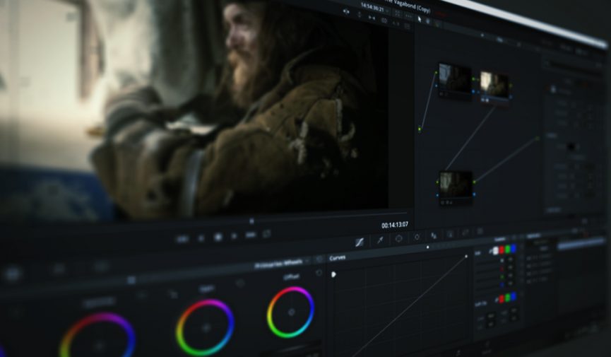Viewport: 611px width, 357px height.
Task: Jump to the first frame in transport controls
Action: [182, 239]
